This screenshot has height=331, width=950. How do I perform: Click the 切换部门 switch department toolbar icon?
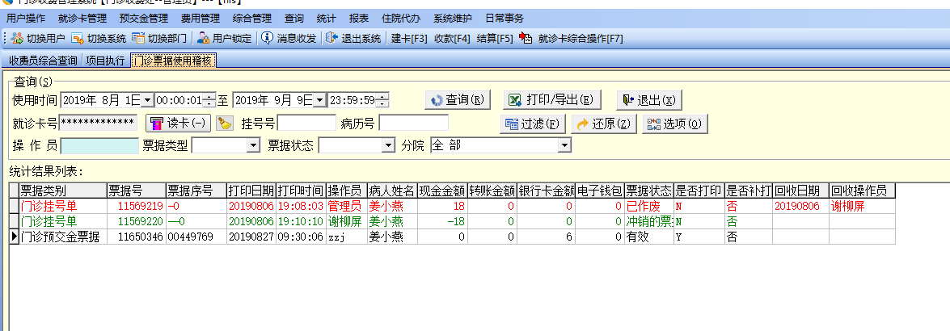(x=139, y=39)
